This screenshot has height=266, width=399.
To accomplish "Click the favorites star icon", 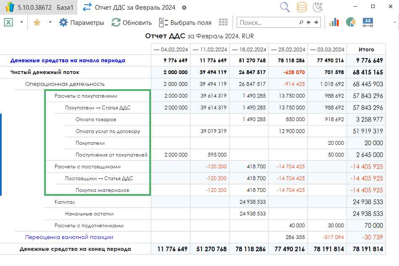I will pos(37,23).
